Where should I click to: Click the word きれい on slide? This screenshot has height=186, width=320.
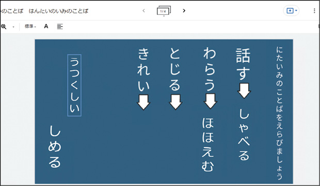143,70
